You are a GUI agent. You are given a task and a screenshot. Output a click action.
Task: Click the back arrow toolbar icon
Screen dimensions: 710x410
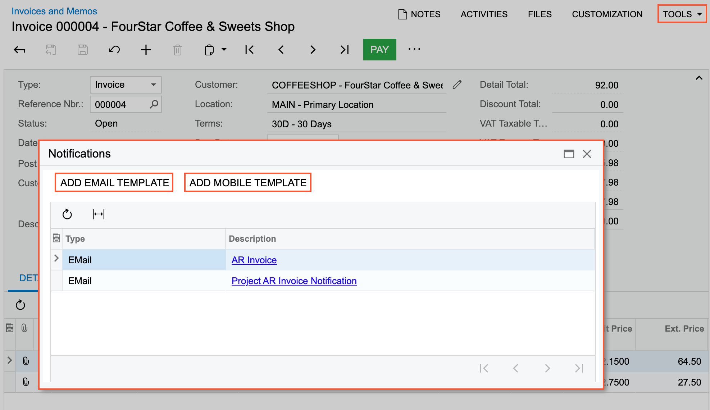click(x=20, y=50)
